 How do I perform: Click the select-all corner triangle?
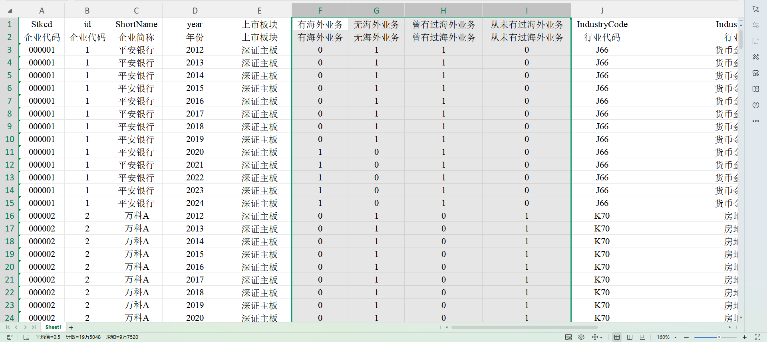10,11
